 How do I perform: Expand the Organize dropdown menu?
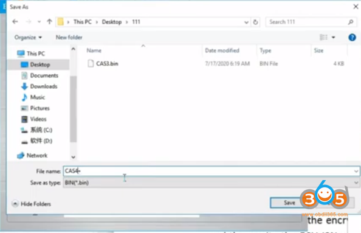click(28, 37)
